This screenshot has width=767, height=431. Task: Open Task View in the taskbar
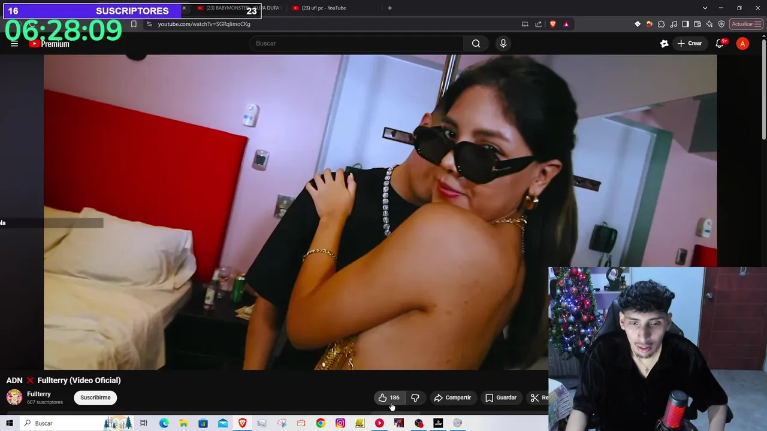pos(144,423)
